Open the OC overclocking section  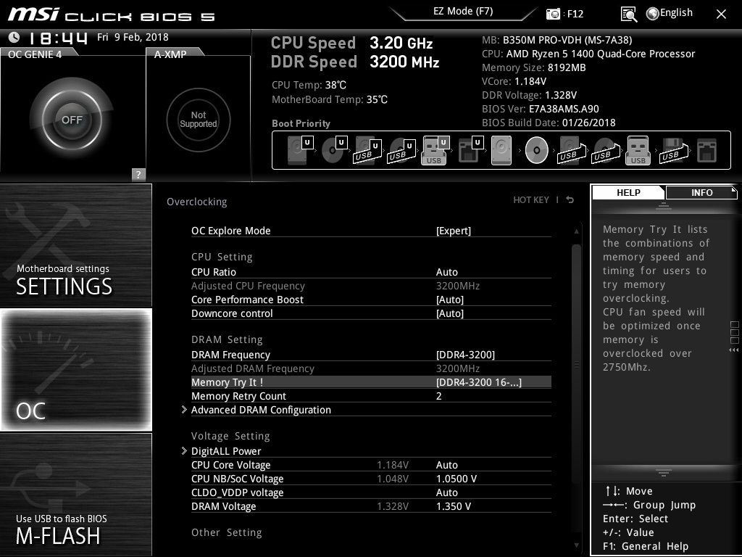(75, 370)
